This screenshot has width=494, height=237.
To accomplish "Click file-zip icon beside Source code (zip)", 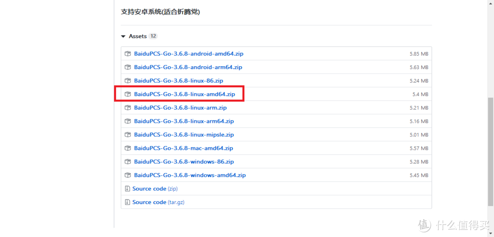I will (128, 189).
